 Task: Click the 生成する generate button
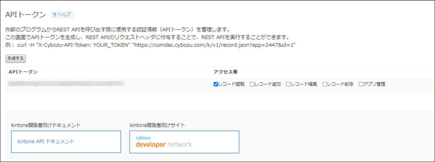click(x=16, y=58)
